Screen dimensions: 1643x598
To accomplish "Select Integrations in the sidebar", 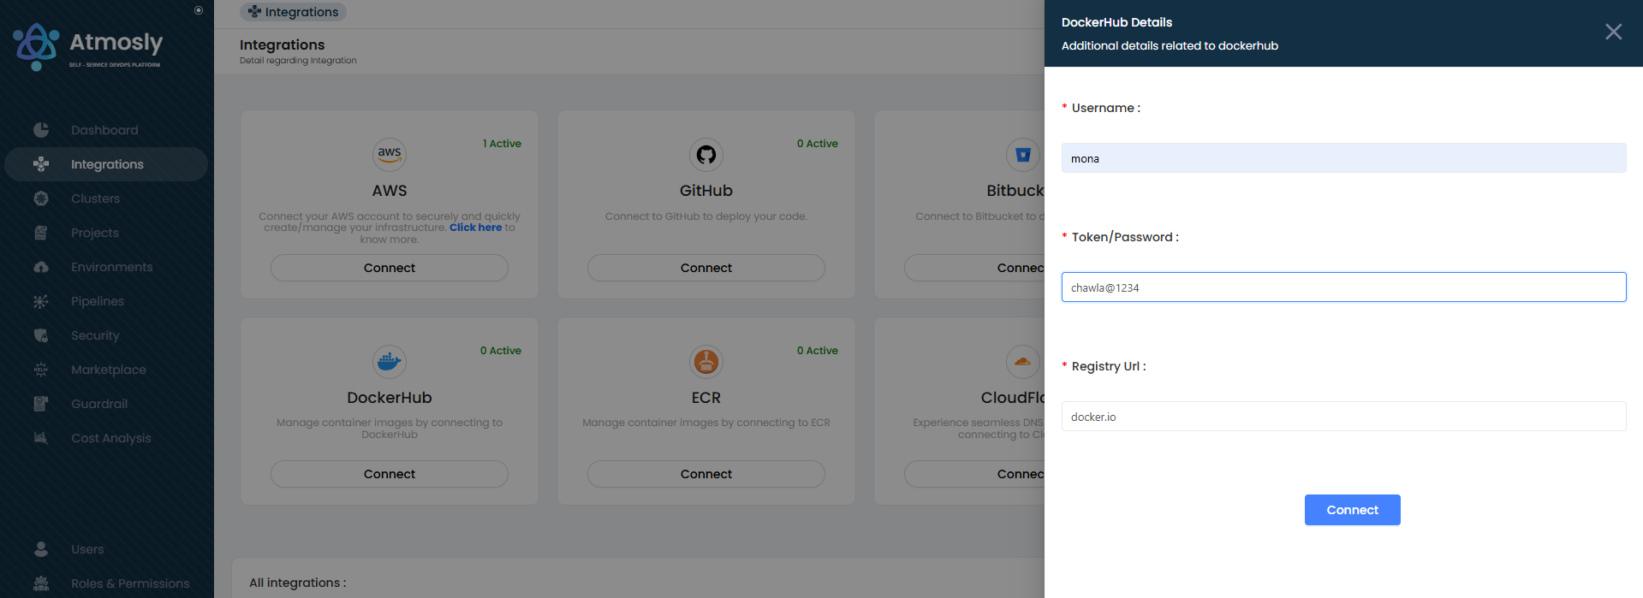I will point(107,164).
